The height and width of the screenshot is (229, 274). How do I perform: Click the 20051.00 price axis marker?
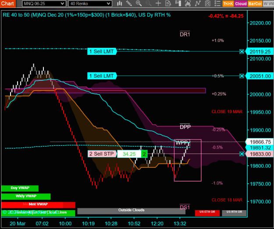260,76
